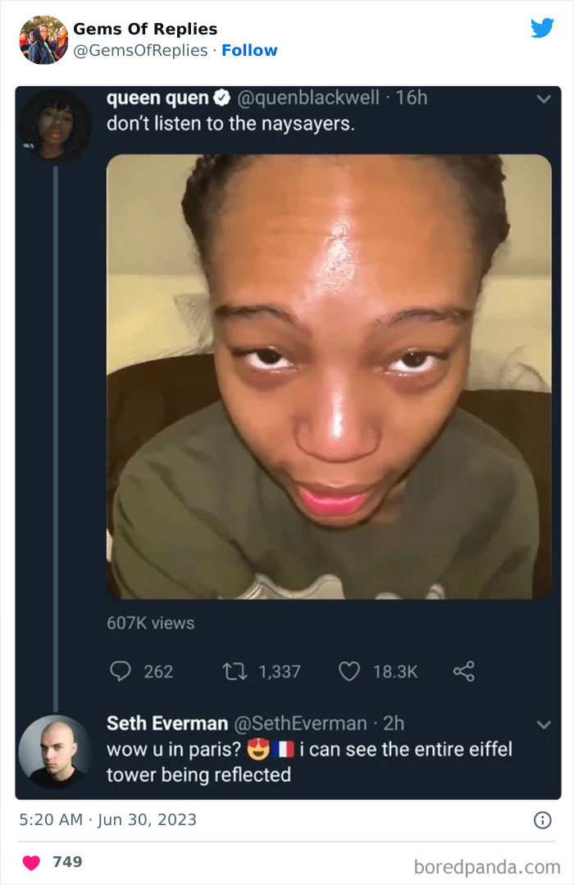Click the Follow link
Viewport: 574px width, 885px height.
[250, 51]
